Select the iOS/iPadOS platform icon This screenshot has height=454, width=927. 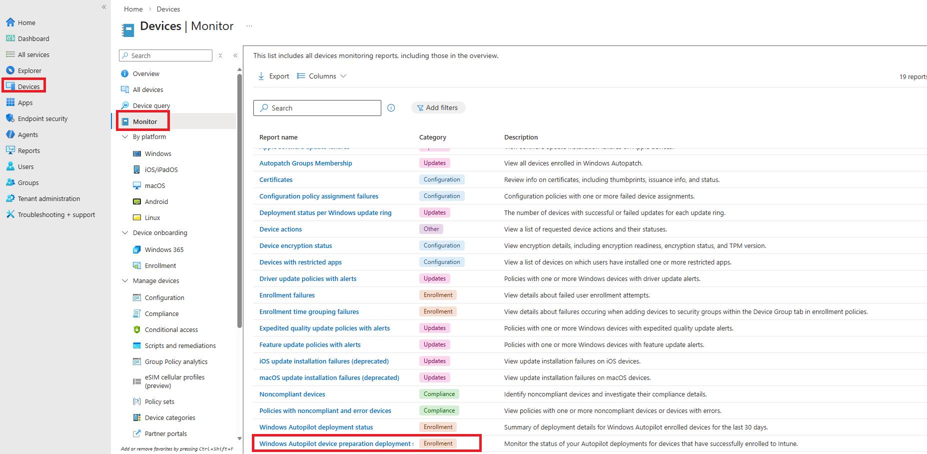click(137, 169)
